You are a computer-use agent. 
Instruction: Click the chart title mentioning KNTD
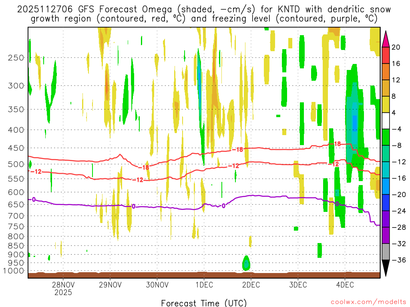204,14
